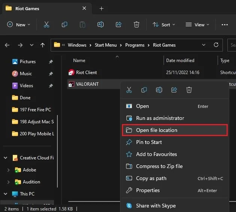
Task: Open a new tab with plus button
Action: click(x=101, y=8)
